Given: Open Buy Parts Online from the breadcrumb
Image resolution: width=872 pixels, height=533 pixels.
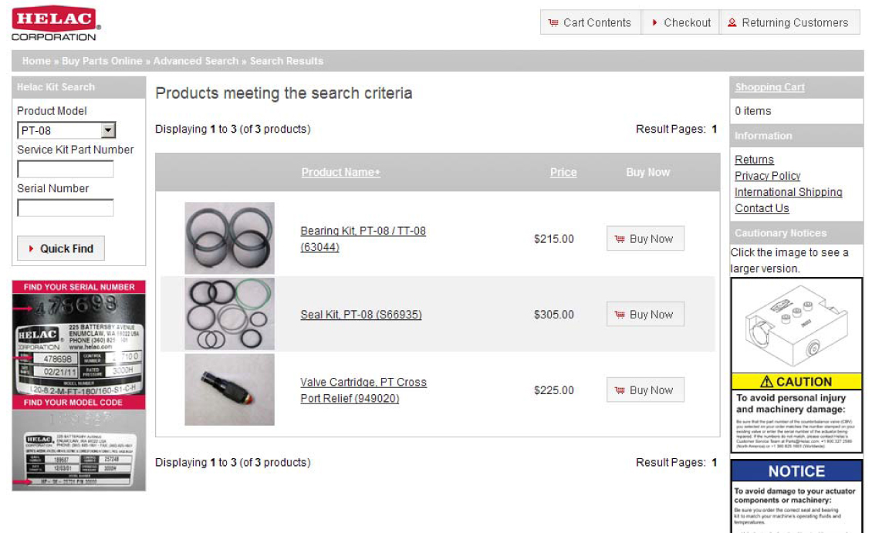Looking at the screenshot, I should point(103,60).
